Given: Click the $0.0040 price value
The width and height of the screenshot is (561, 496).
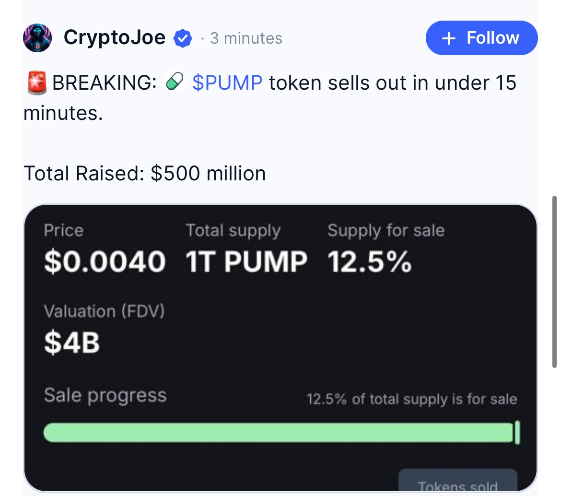Looking at the screenshot, I should click(x=105, y=262).
